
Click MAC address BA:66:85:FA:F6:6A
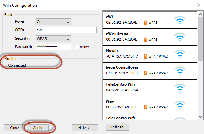coord(122,90)
